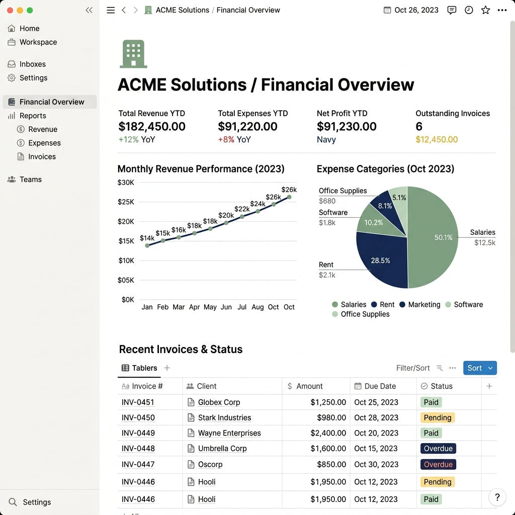Click the Oct 26, 2023 date
The image size is (515, 515).
pos(416,10)
